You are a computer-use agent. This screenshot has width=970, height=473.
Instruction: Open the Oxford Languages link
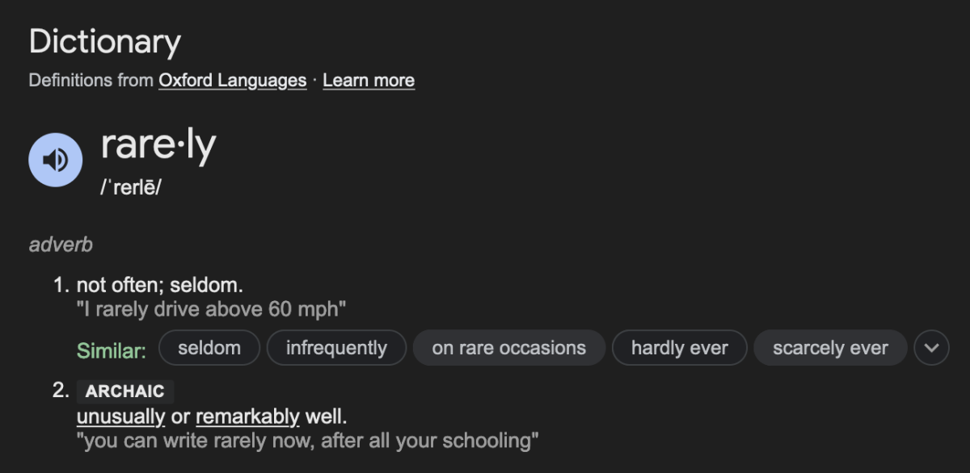232,80
